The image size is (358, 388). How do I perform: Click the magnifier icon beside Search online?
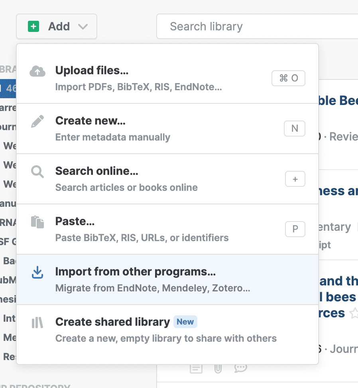coord(37,172)
